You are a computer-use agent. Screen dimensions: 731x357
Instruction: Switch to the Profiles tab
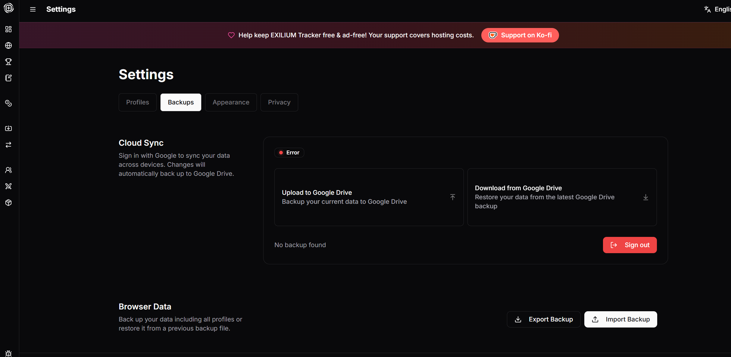tap(137, 102)
